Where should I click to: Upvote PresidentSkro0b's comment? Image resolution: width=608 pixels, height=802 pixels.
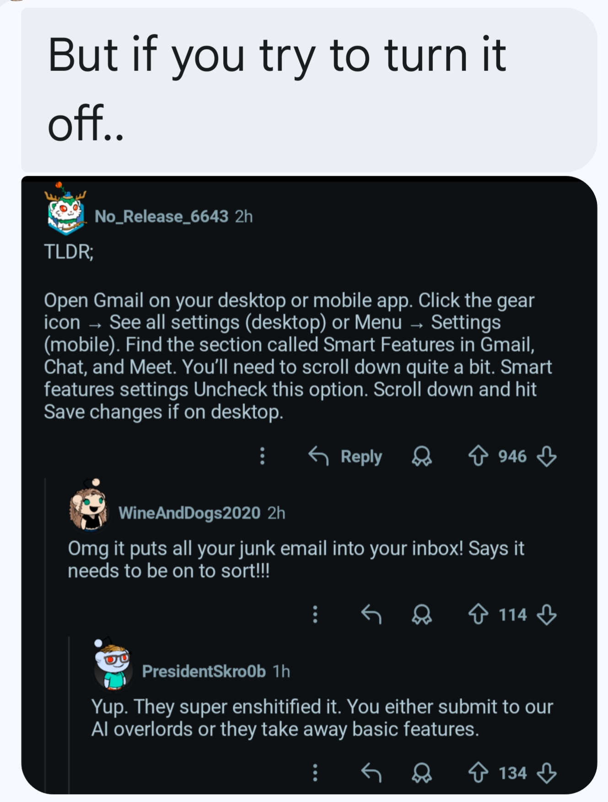pyautogui.click(x=479, y=773)
